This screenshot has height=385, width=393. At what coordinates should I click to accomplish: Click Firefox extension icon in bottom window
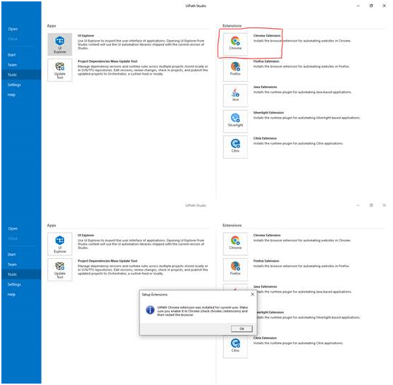click(x=236, y=270)
